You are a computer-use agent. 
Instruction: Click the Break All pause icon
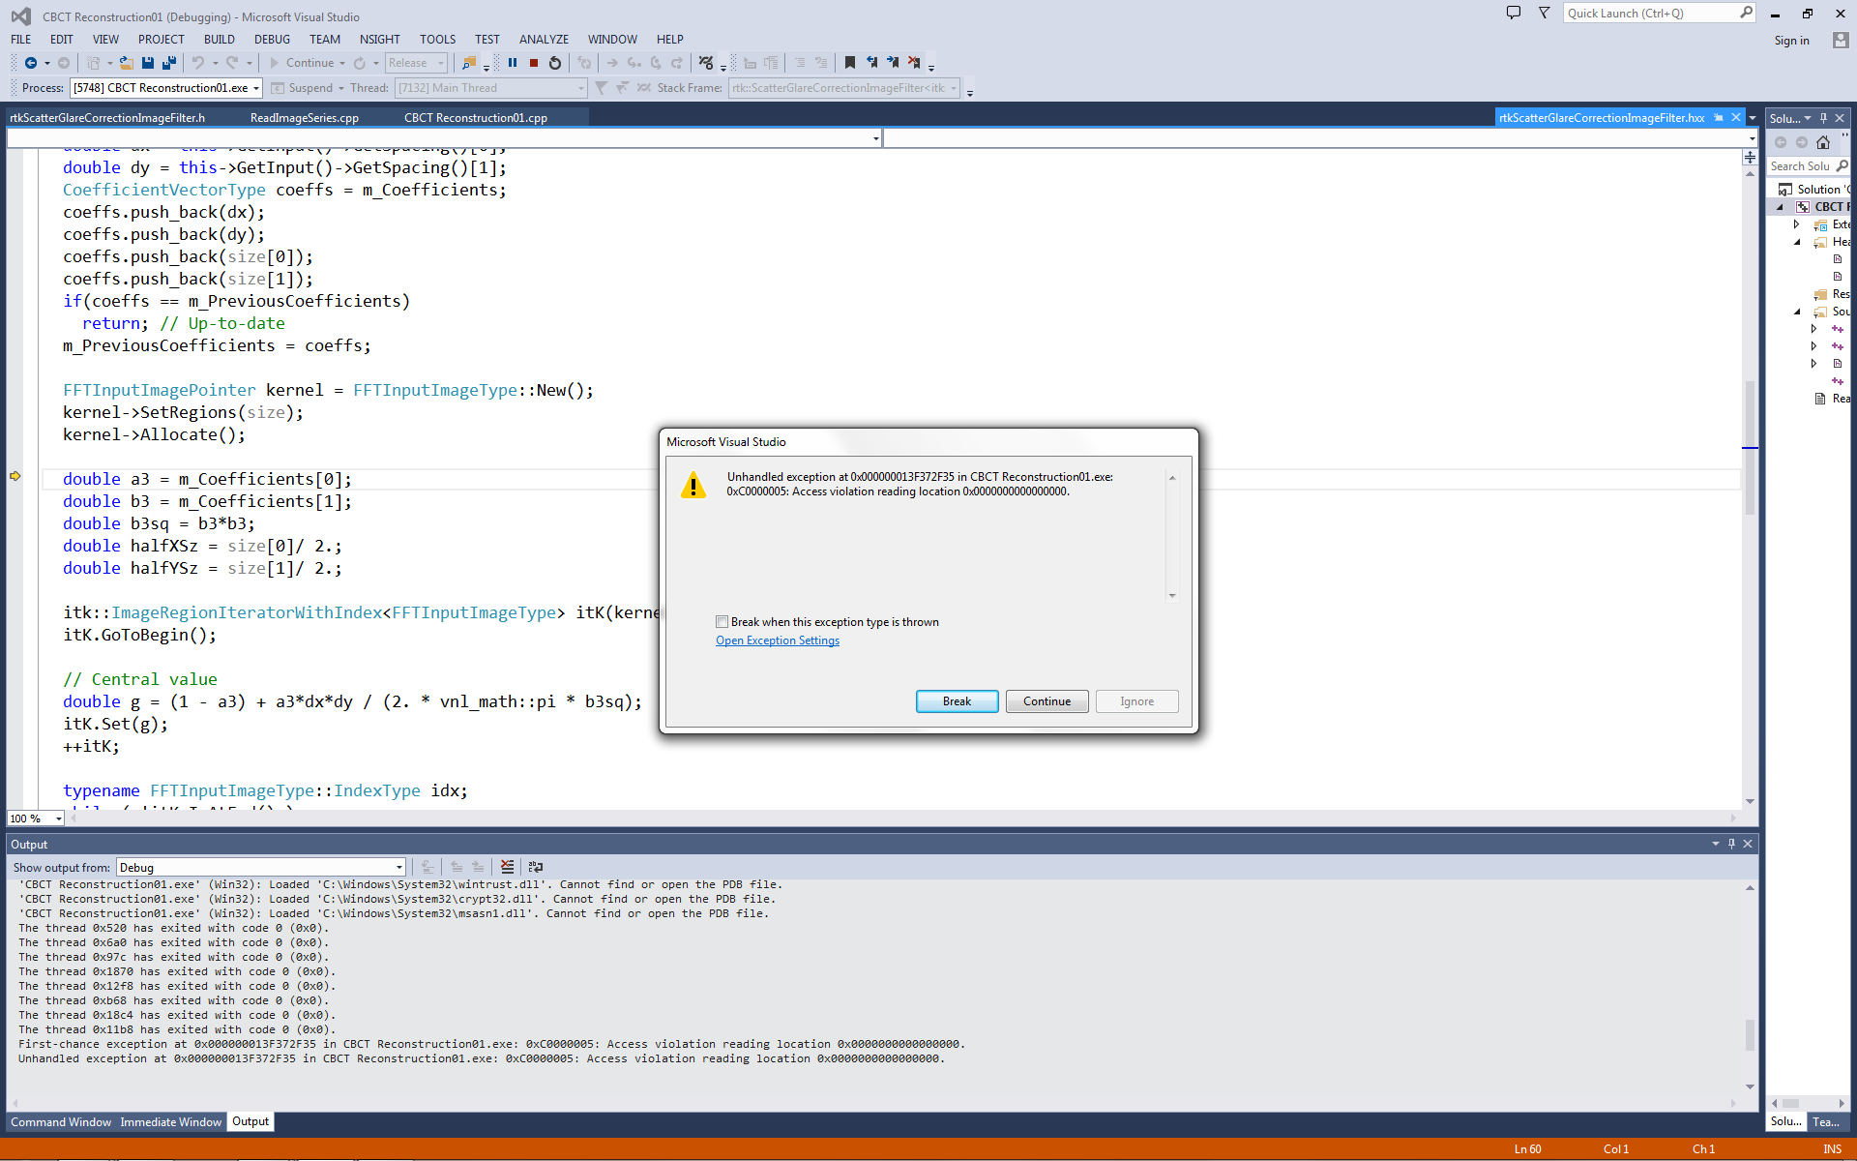(x=513, y=63)
